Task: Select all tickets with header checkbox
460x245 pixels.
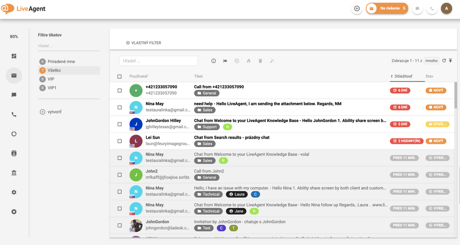Action: tap(119, 76)
